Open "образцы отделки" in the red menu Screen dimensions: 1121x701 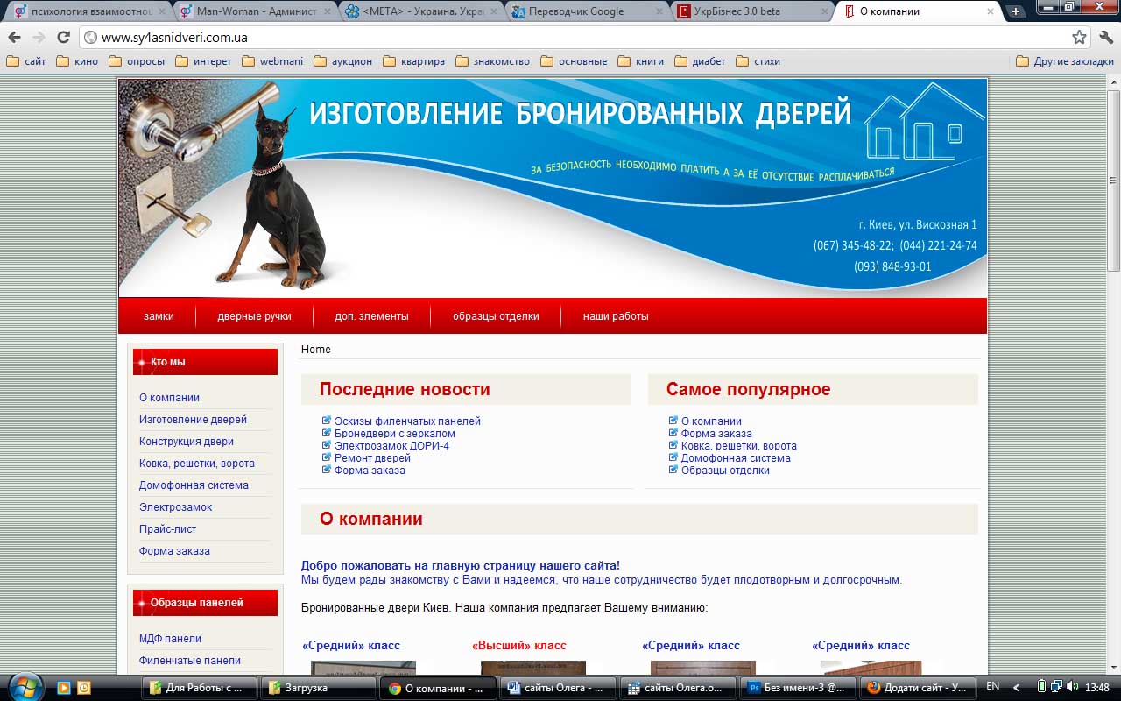[x=495, y=316]
